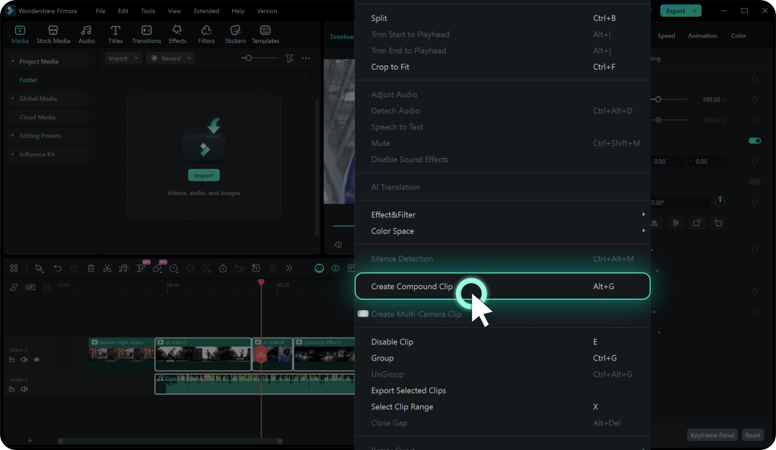776x450 pixels.
Task: Choose Select Clip Range menu entry
Action: coord(503,406)
